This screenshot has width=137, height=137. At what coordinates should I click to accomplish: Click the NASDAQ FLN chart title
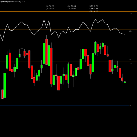[x=13, y=2]
